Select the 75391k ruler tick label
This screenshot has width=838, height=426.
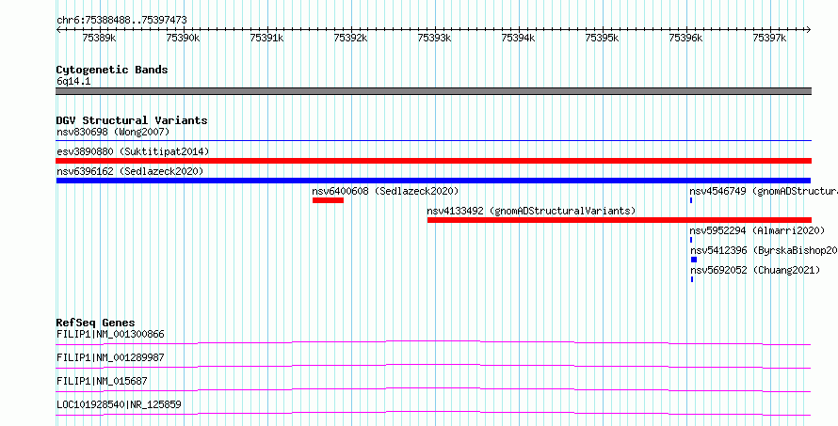(x=266, y=38)
